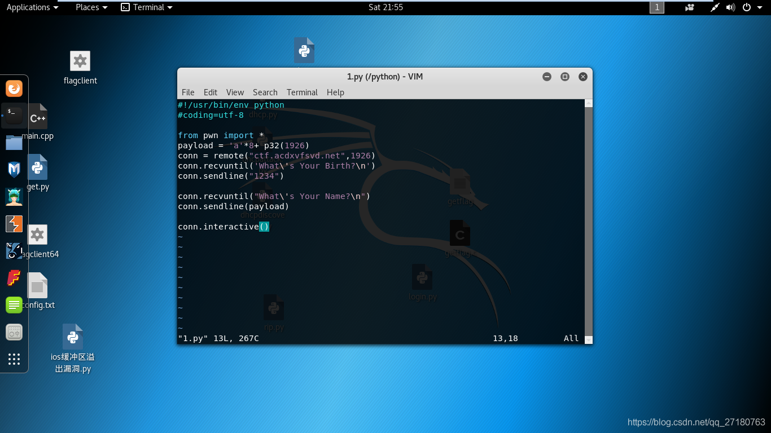Screen dimensions: 771x433
Task: Click the conn = remote(...) line
Action: [x=277, y=156]
